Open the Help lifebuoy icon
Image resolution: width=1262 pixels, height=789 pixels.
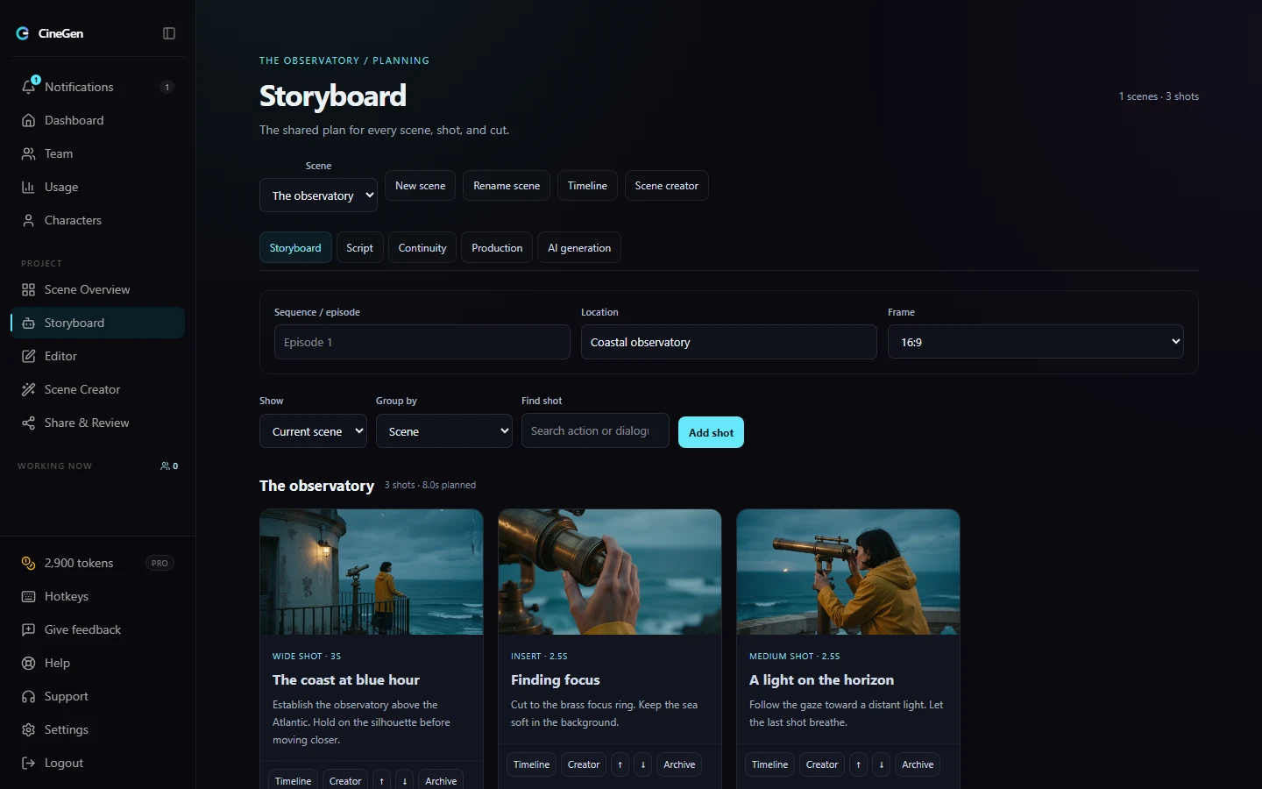[x=28, y=663]
